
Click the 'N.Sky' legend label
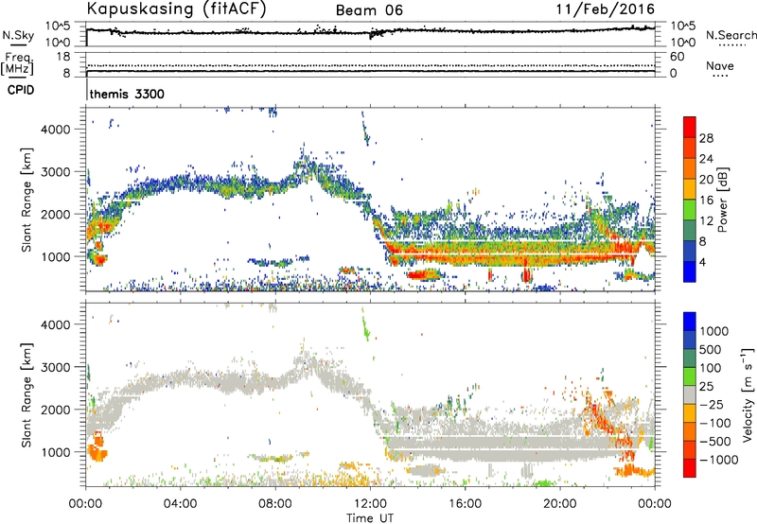tap(18, 35)
